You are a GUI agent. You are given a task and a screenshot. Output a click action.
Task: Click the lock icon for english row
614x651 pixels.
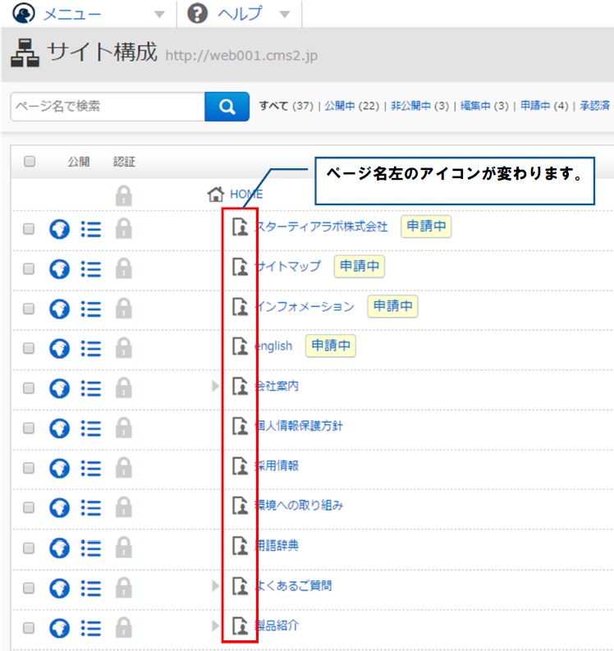pyautogui.click(x=124, y=347)
